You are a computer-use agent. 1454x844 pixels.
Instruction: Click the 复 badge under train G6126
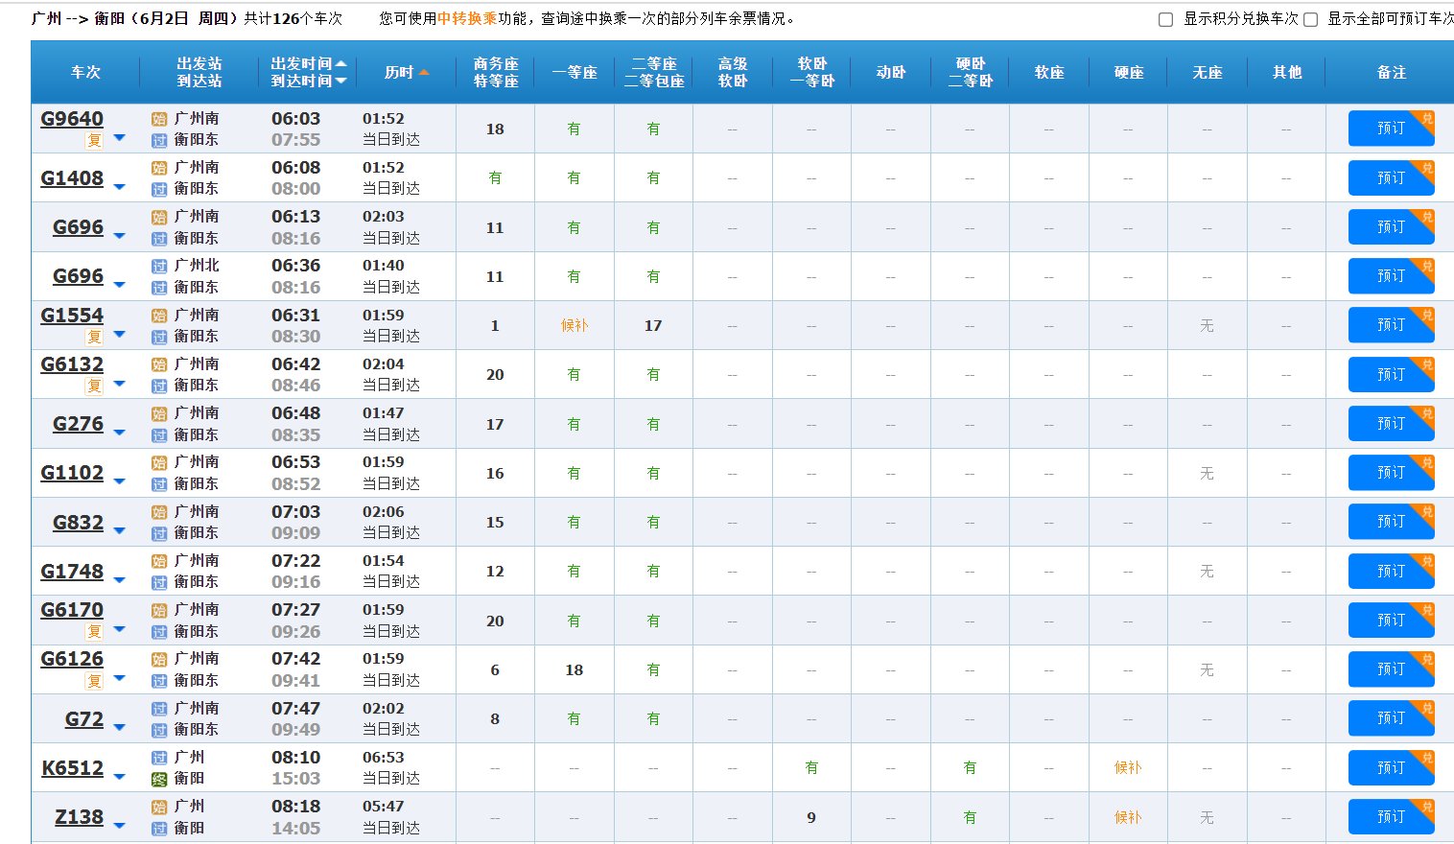[94, 681]
